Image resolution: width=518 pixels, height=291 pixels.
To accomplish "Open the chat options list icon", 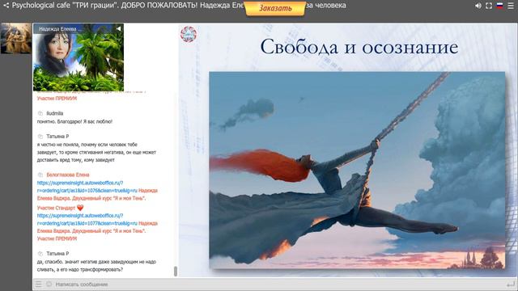I will click(x=39, y=284).
